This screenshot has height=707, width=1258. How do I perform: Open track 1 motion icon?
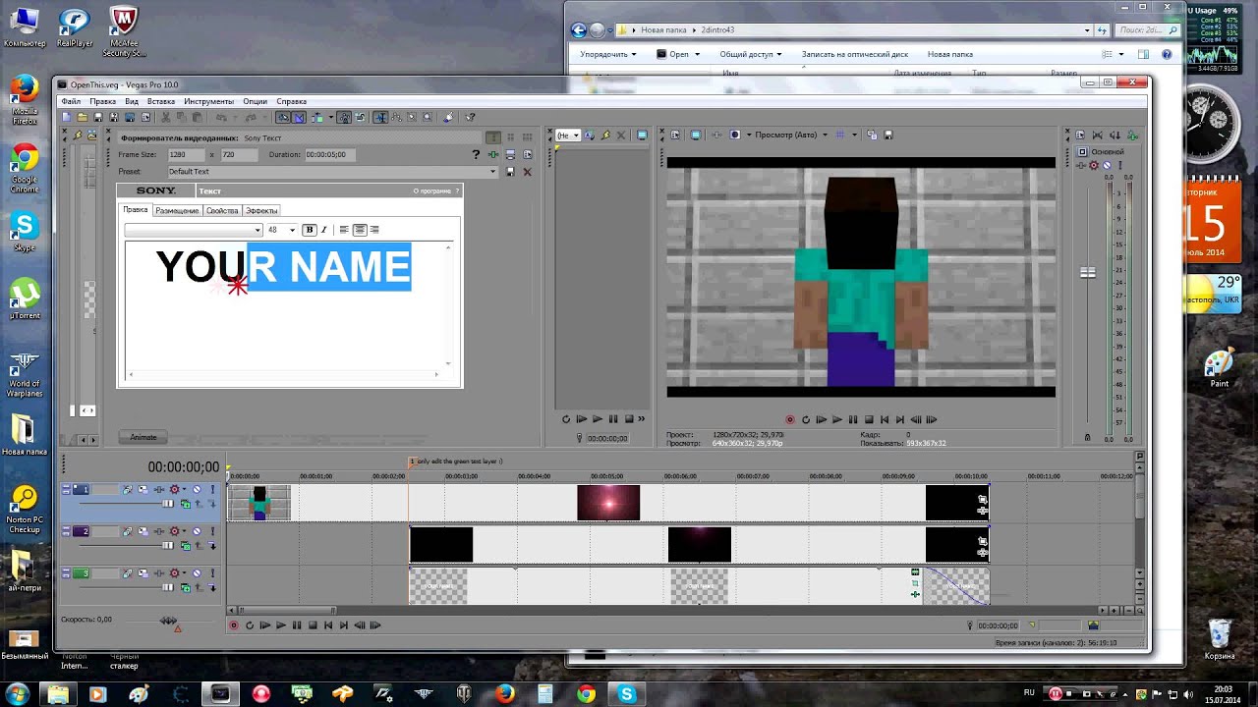pos(143,489)
